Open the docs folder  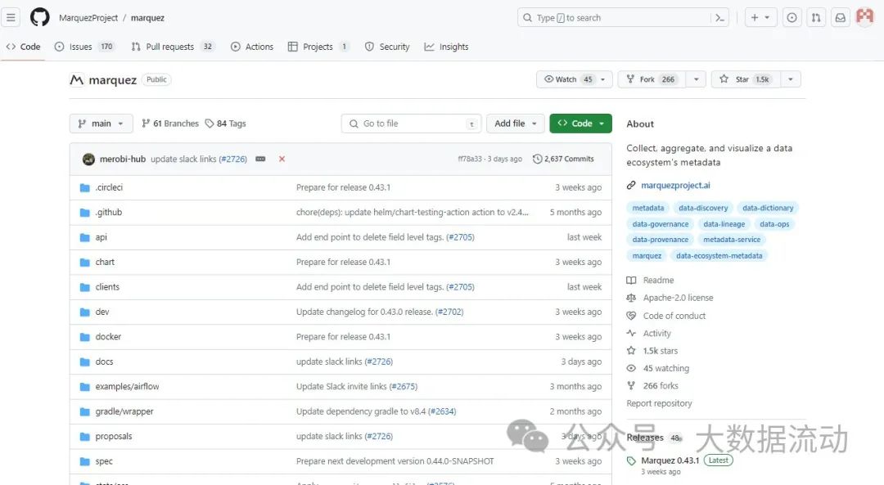(x=104, y=362)
